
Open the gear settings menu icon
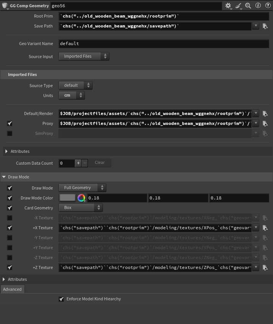click(228, 6)
